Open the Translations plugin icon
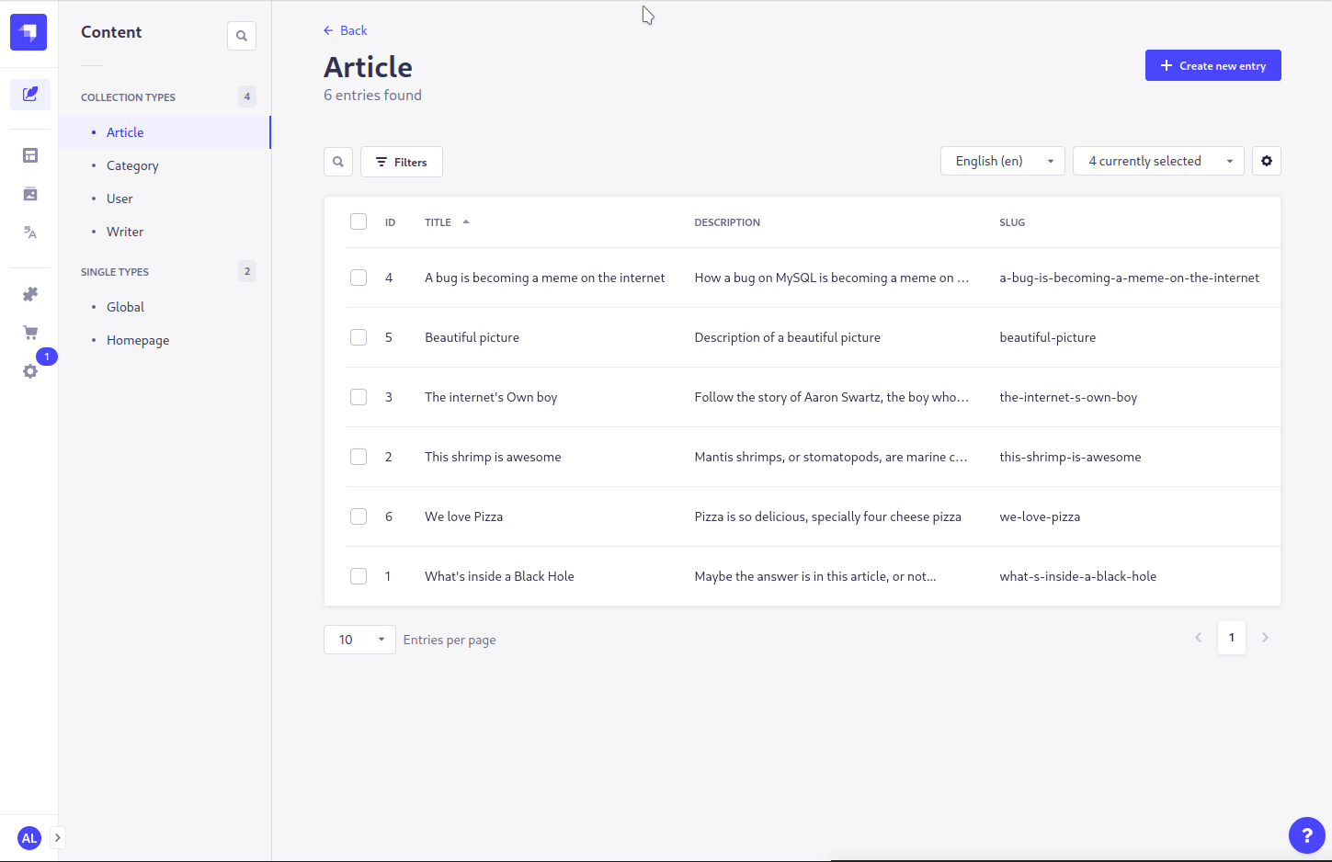The height and width of the screenshot is (862, 1332). click(29, 233)
